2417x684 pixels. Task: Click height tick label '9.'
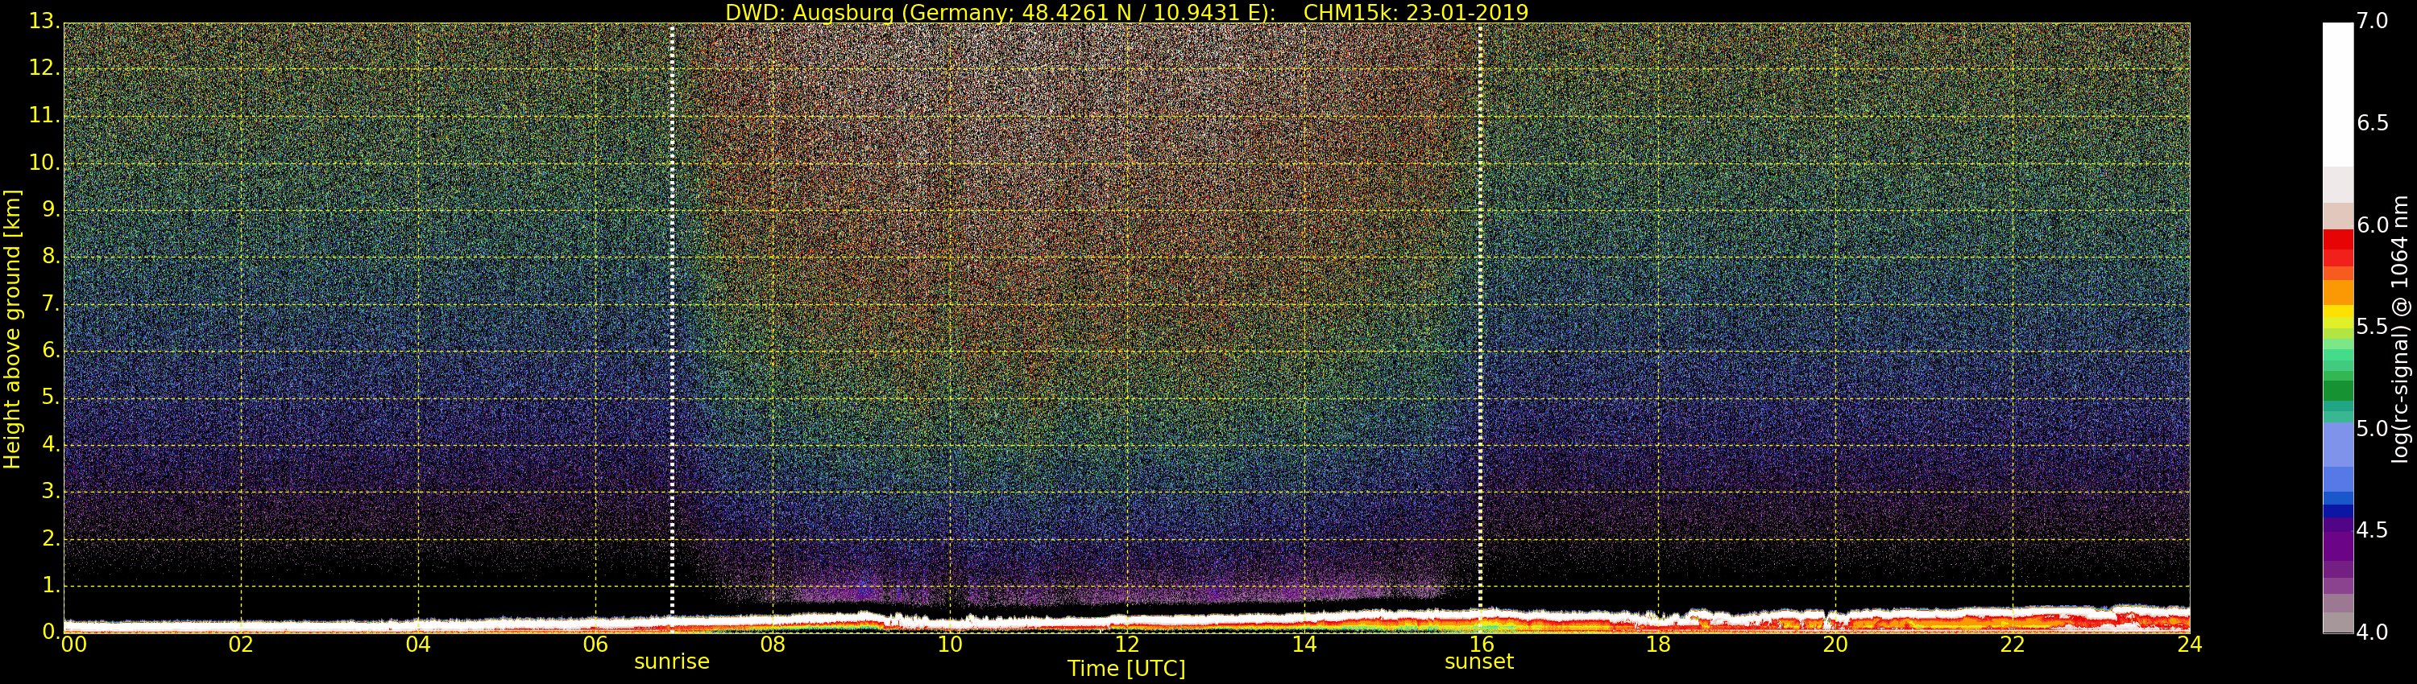coord(50,209)
